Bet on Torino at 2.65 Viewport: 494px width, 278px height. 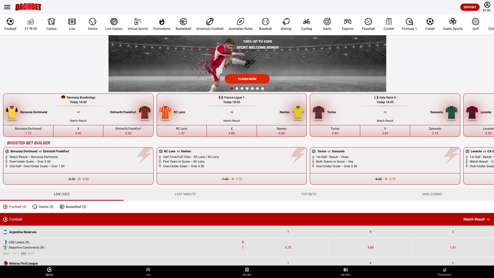tap(335, 131)
